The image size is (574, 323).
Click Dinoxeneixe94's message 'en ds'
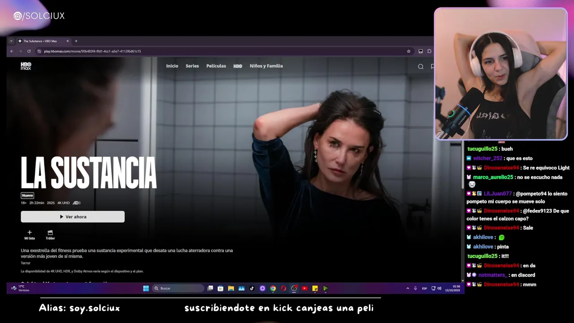coord(529,266)
